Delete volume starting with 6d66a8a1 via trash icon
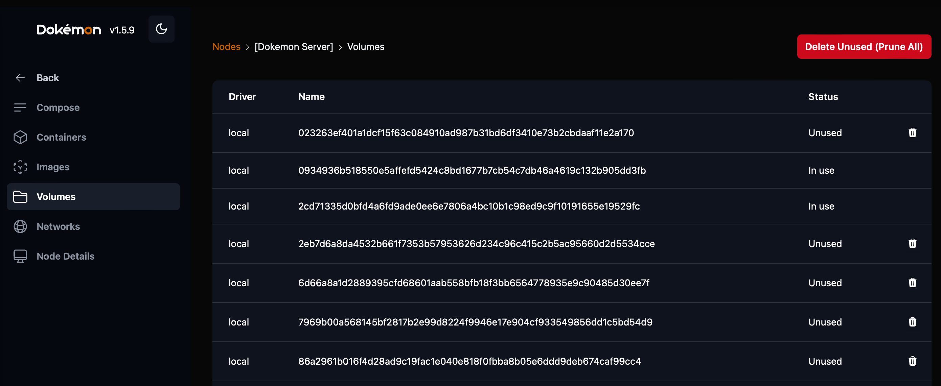This screenshot has height=386, width=941. [912, 283]
